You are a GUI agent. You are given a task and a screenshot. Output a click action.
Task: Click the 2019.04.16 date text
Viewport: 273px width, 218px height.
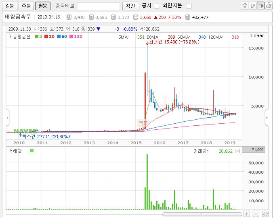click(48, 17)
